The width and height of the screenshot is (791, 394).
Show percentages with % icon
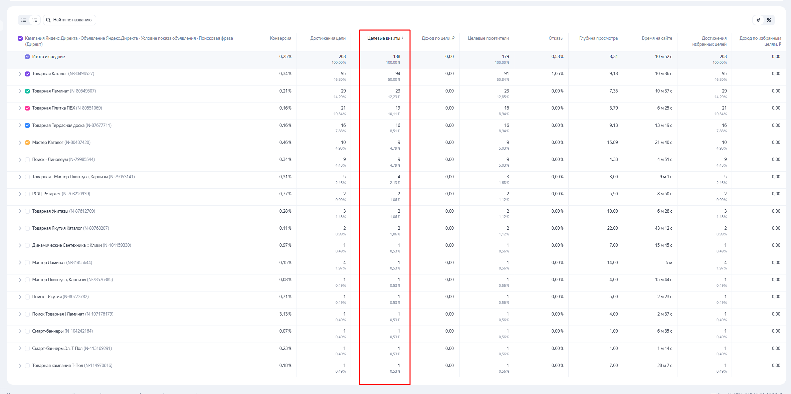click(x=769, y=20)
